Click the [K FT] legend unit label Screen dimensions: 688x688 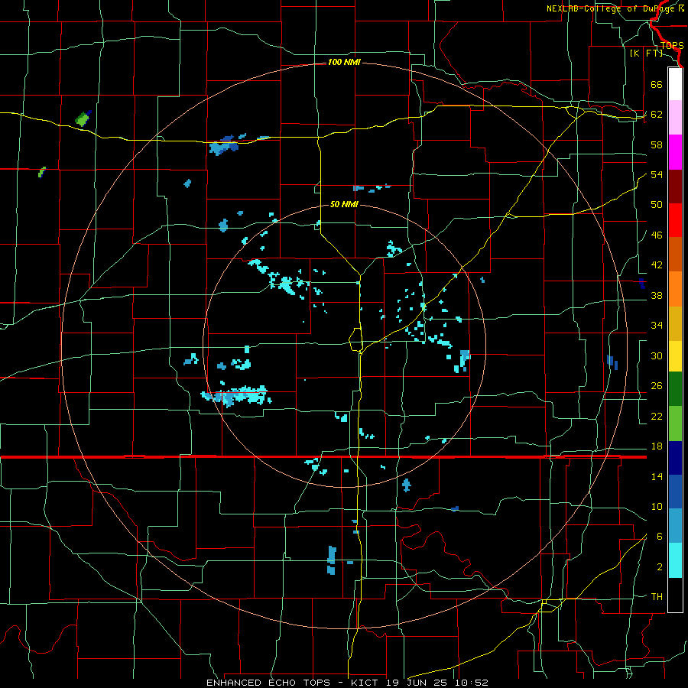(646, 54)
